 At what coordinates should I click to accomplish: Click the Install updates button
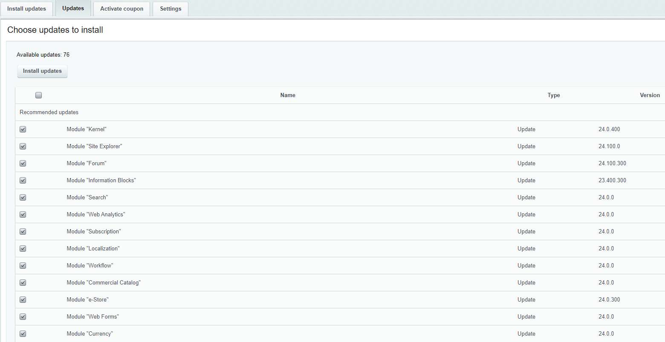[42, 71]
